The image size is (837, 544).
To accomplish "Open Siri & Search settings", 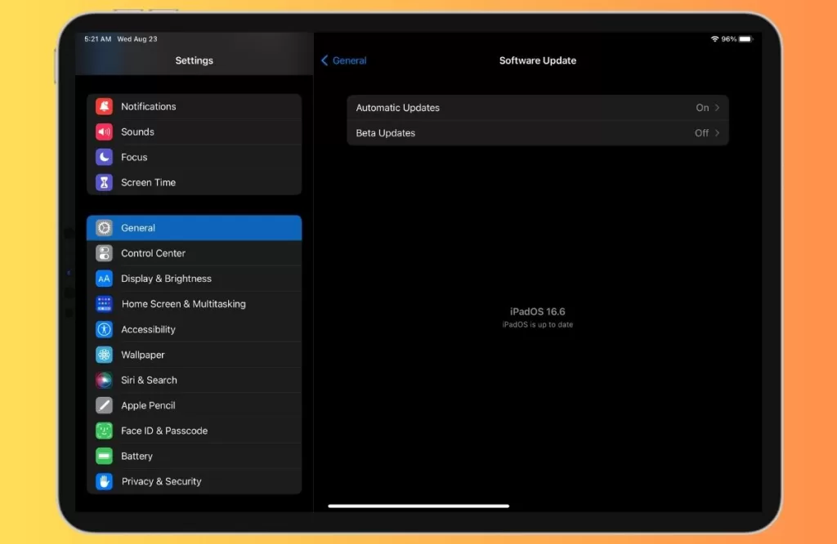I will (x=195, y=381).
